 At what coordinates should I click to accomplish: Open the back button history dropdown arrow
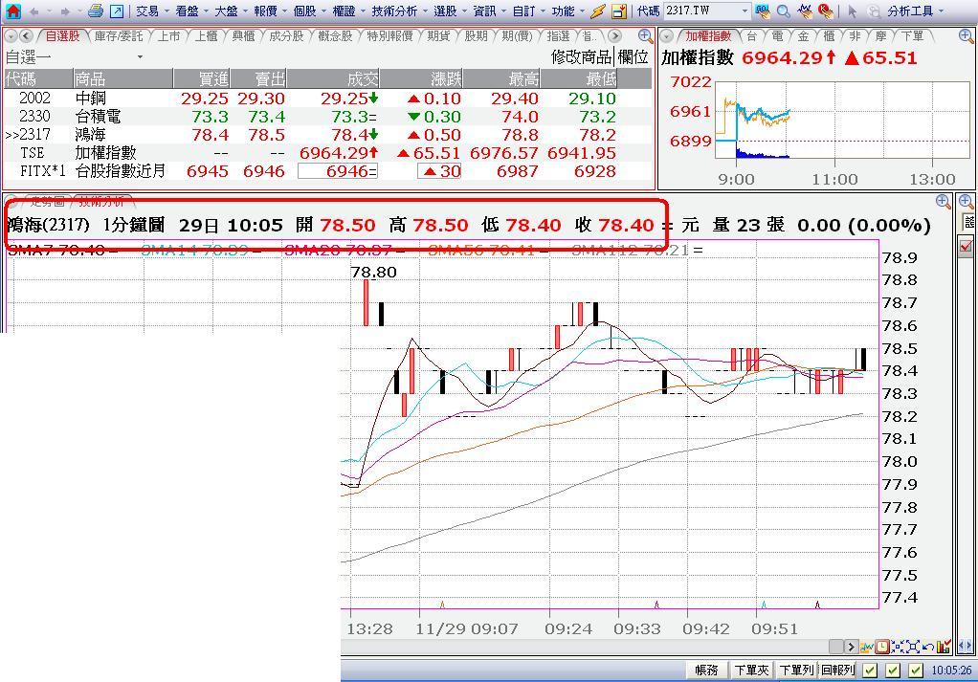pos(49,11)
